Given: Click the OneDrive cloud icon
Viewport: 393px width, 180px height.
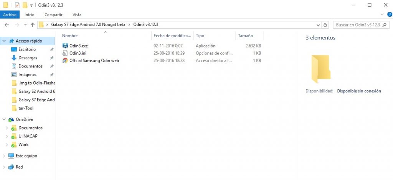Looking at the screenshot, I should click(x=11, y=119).
